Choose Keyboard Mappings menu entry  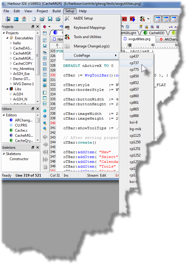coord(92,28)
